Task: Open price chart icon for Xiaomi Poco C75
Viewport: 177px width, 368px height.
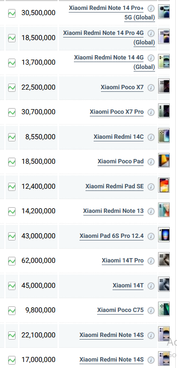Action: (12, 311)
